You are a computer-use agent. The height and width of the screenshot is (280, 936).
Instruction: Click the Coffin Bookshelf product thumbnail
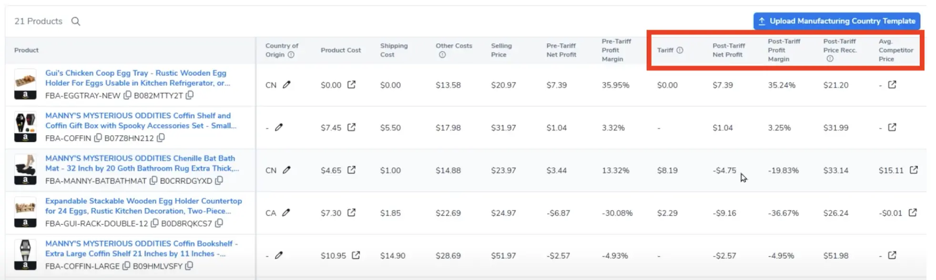click(x=25, y=255)
